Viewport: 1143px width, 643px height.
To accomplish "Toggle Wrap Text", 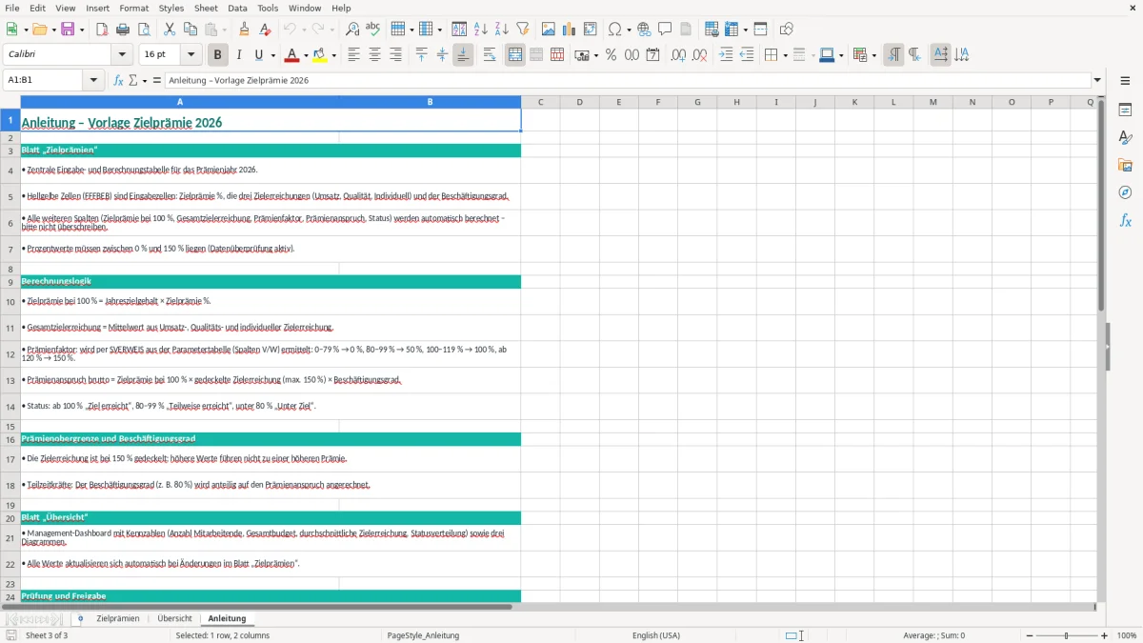I will [490, 55].
